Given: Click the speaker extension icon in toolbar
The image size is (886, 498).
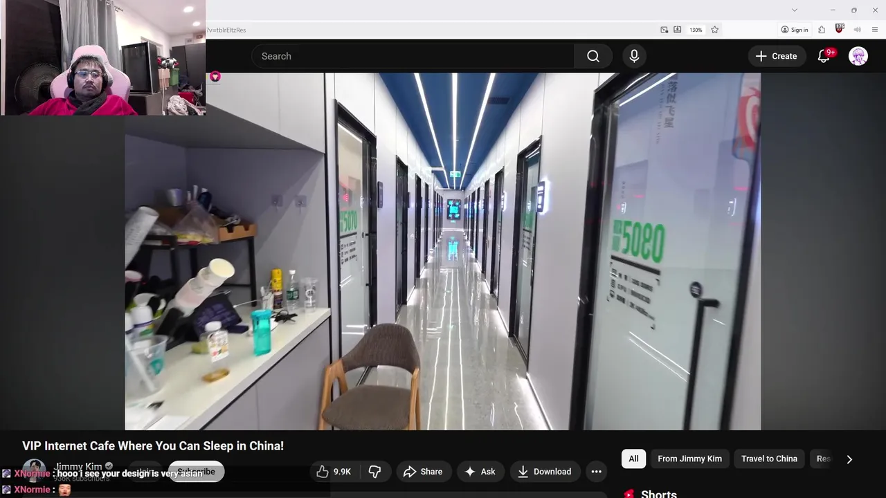Looking at the screenshot, I should pos(858,30).
